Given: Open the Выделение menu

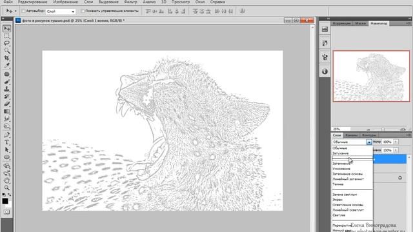Looking at the screenshot, I should [108, 2].
